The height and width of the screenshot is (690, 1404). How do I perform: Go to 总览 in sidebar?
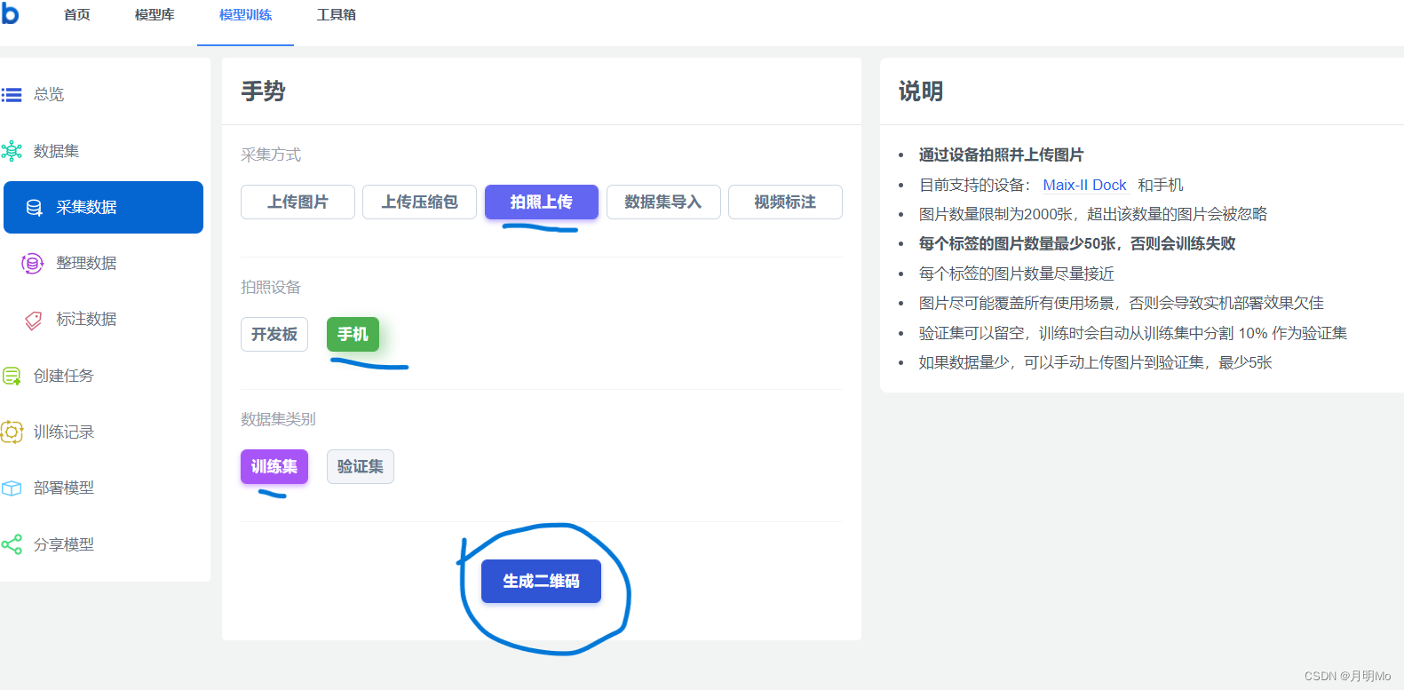pyautogui.click(x=49, y=94)
